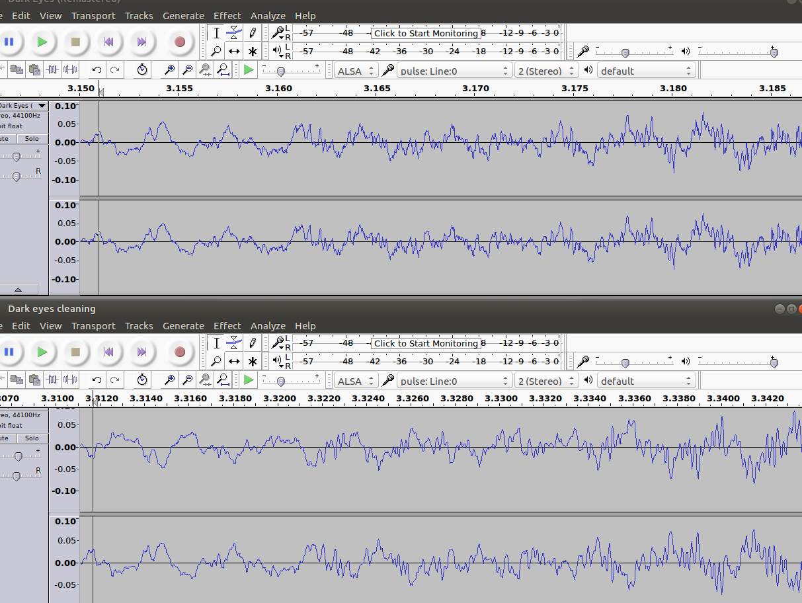Click the Undo arrow icon
802x603 pixels.
click(x=97, y=69)
